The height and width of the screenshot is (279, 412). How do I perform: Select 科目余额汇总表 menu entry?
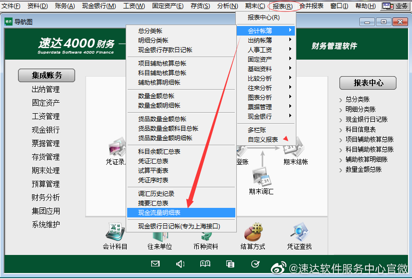coord(159,152)
